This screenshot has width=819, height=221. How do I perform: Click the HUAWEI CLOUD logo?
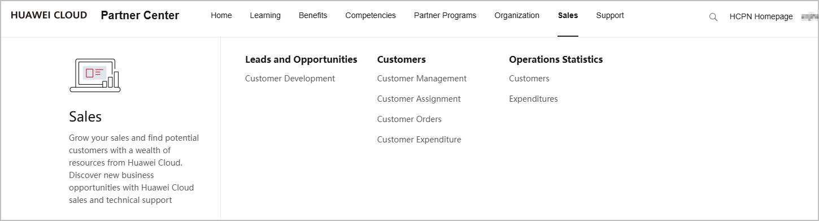[49, 15]
